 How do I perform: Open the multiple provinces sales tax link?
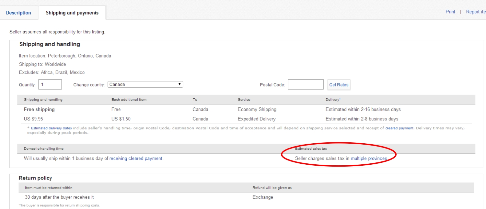pos(369,159)
